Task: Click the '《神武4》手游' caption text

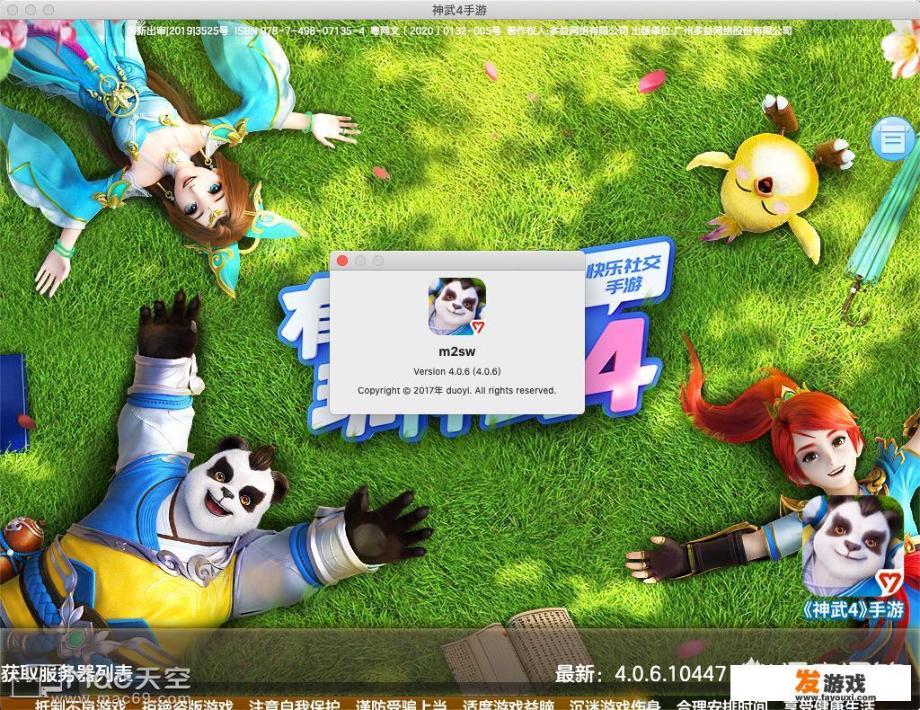Action: [x=853, y=609]
